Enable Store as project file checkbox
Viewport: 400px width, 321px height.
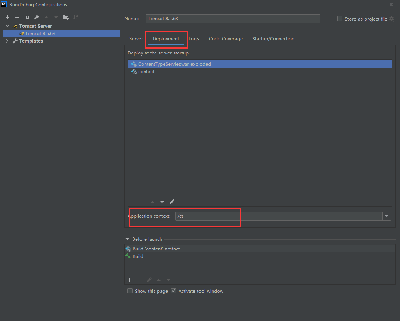pos(339,19)
